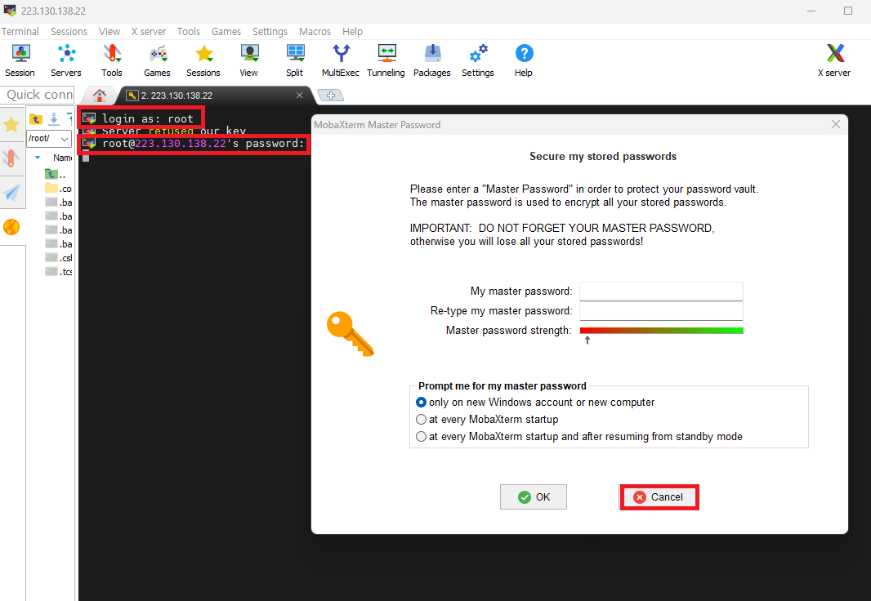This screenshot has width=871, height=601.
Task: Click the golden key icon in dialog
Action: tap(351, 333)
